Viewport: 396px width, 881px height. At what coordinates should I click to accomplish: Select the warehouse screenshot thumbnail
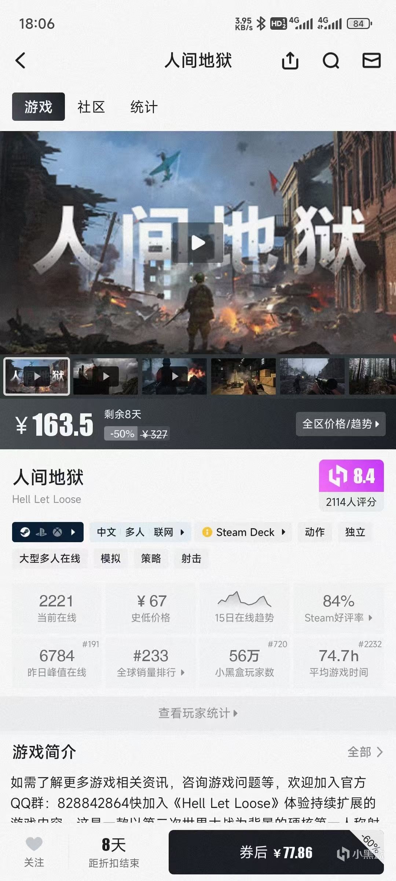243,376
